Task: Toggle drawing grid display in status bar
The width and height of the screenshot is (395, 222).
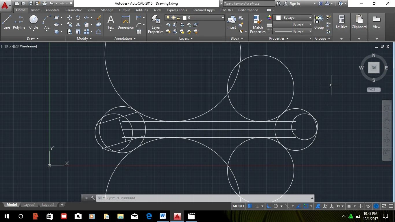Action: [x=250, y=206]
